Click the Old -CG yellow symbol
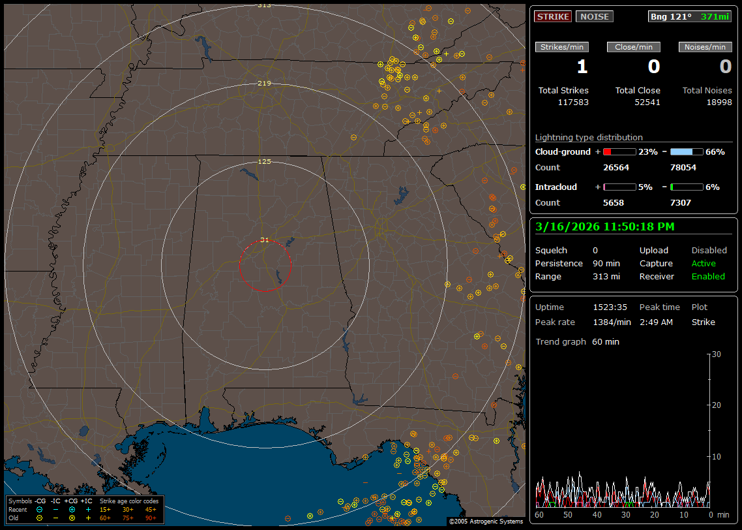The height and width of the screenshot is (530, 742). pos(40,518)
